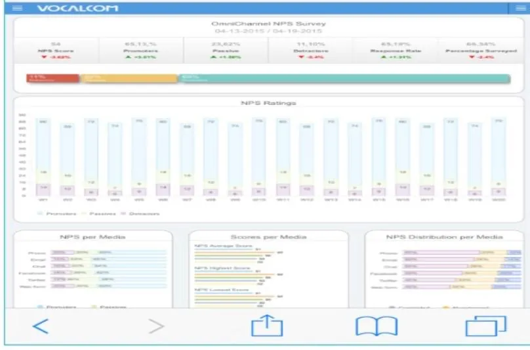
Task: Show open browser tabs icon
Action: pyautogui.click(x=485, y=326)
